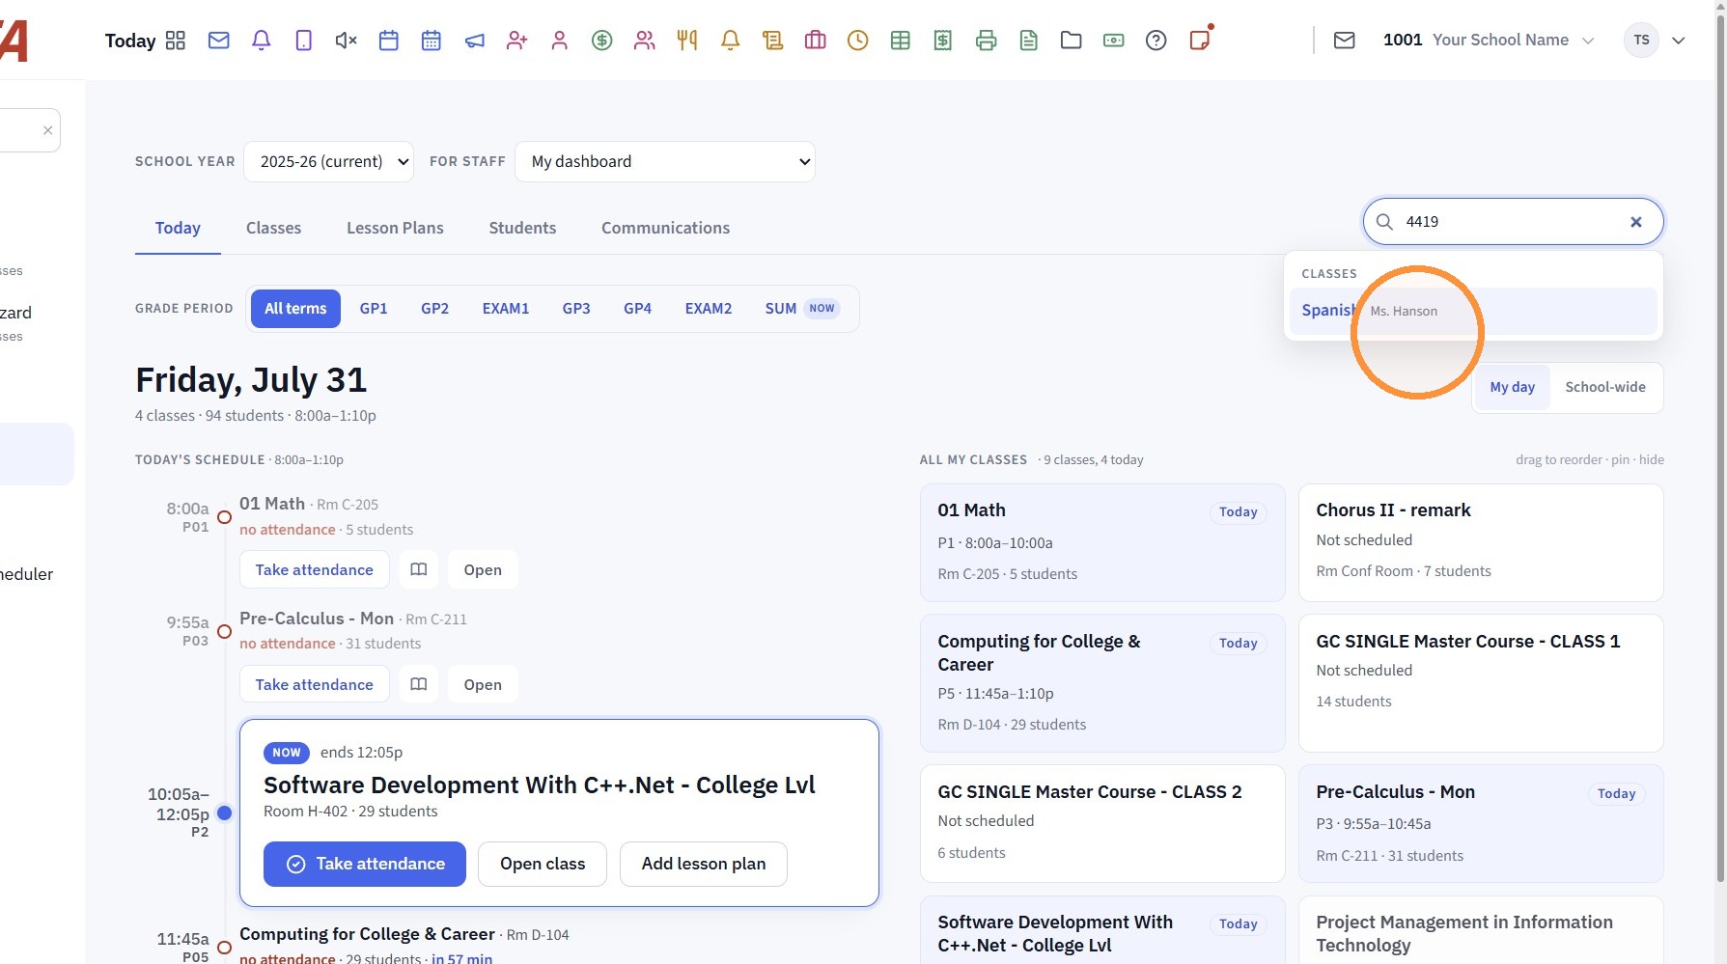Click the purple notification bell icon
Image resolution: width=1727 pixels, height=964 pixels.
coord(261,41)
